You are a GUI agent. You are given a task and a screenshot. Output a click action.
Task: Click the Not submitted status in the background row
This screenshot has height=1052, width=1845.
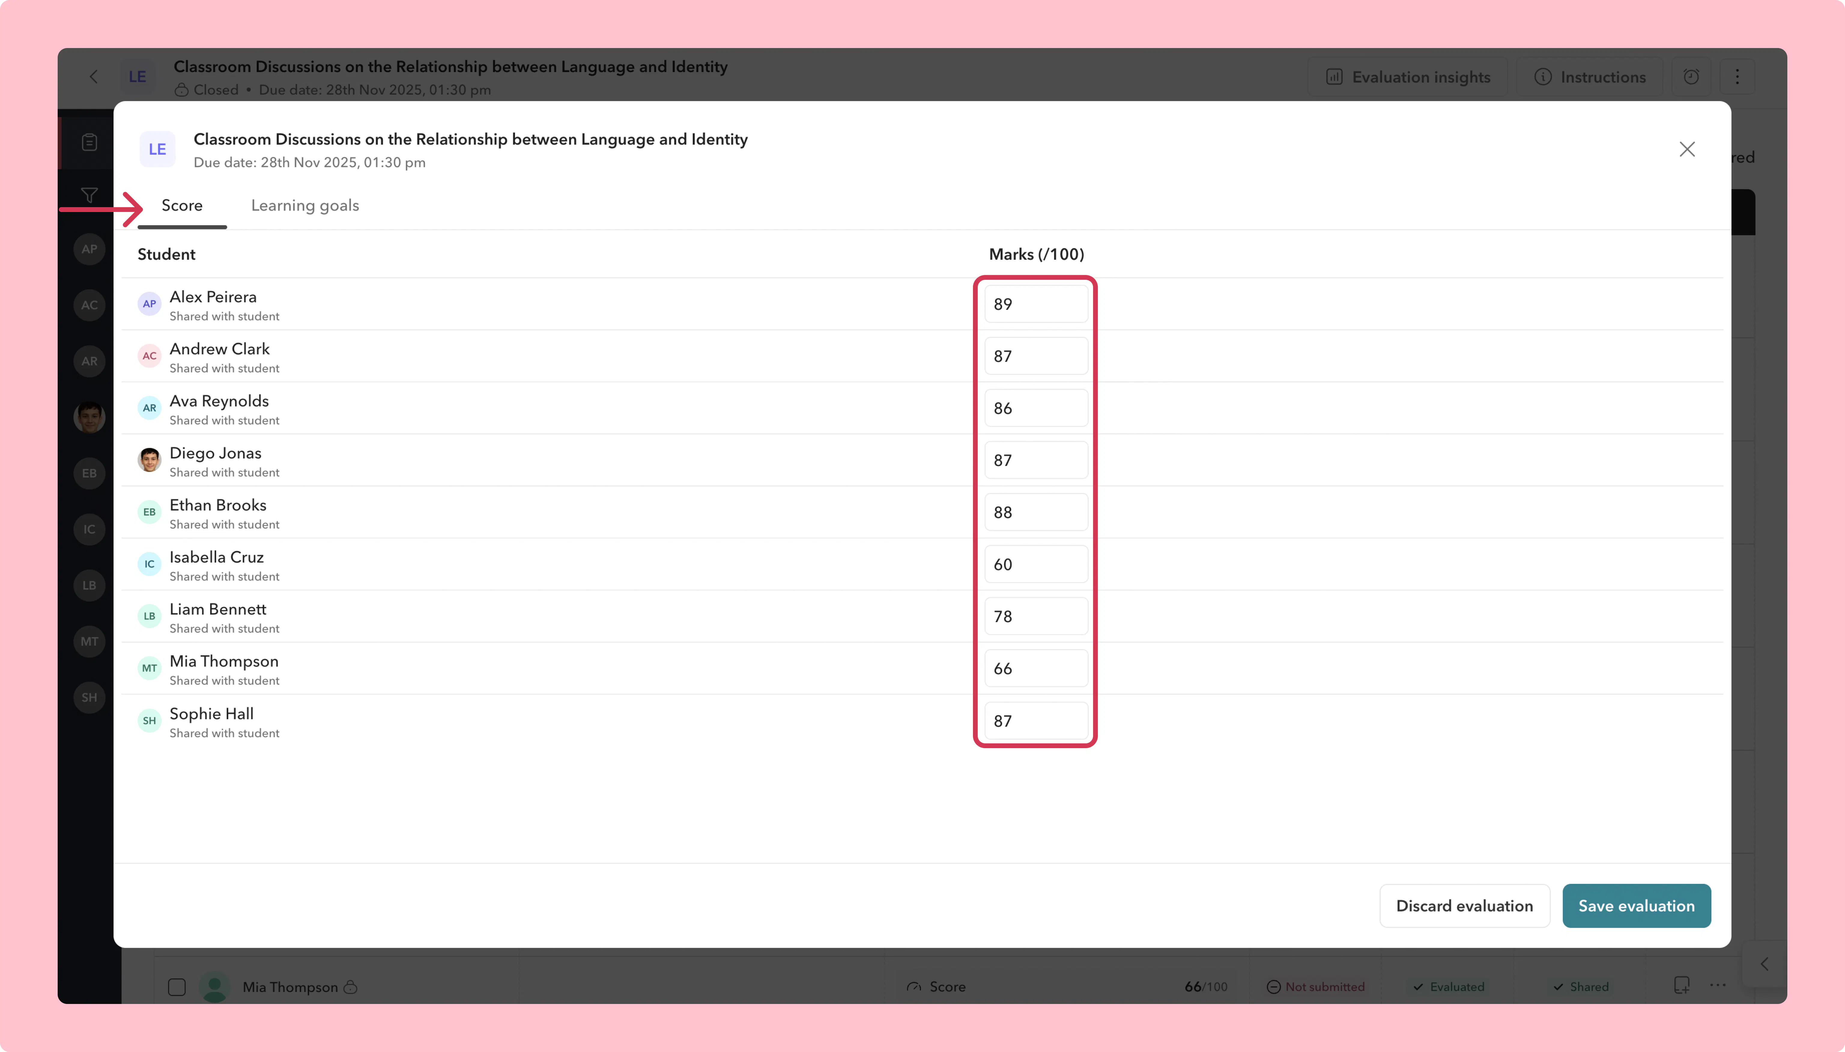click(x=1316, y=987)
